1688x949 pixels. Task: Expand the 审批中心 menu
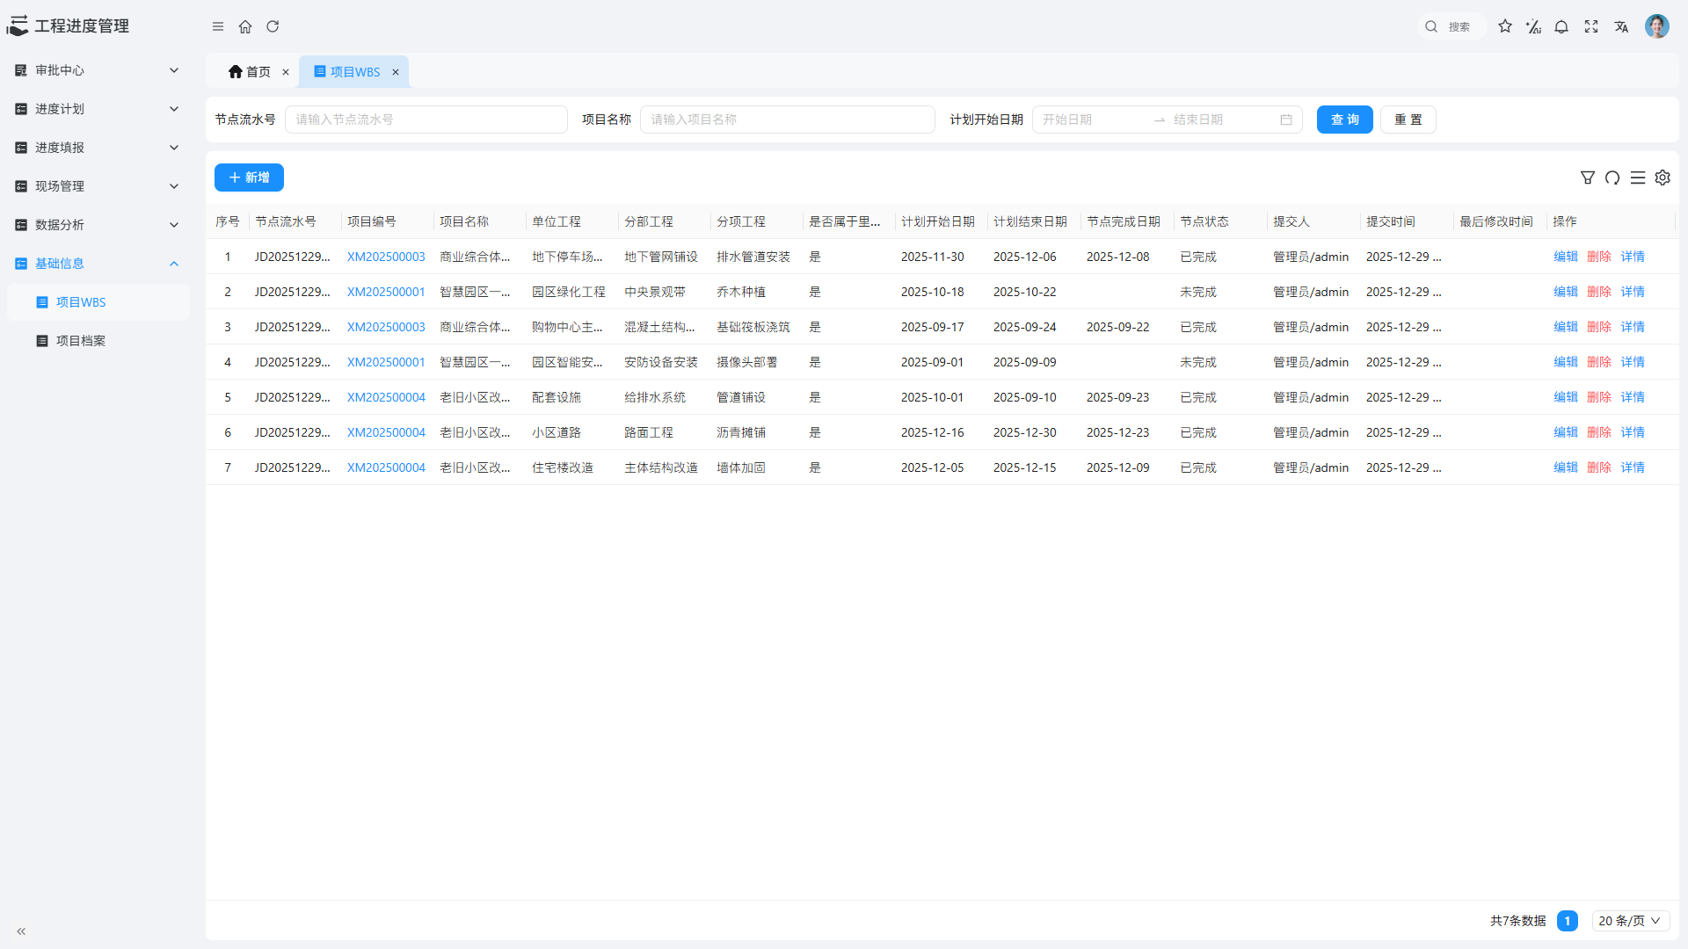[97, 70]
